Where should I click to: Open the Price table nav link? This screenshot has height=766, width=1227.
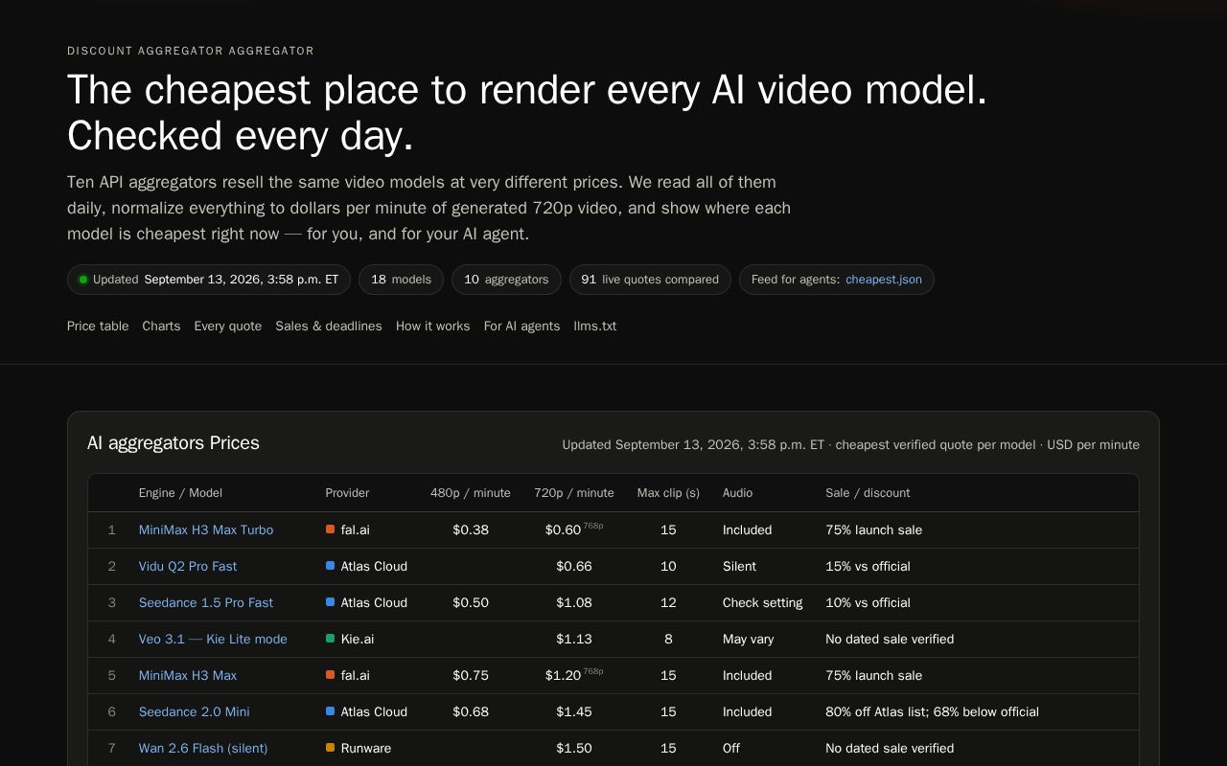[98, 327]
